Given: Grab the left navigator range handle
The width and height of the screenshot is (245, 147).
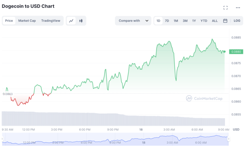Looking at the screenshot, I should point(2,139).
